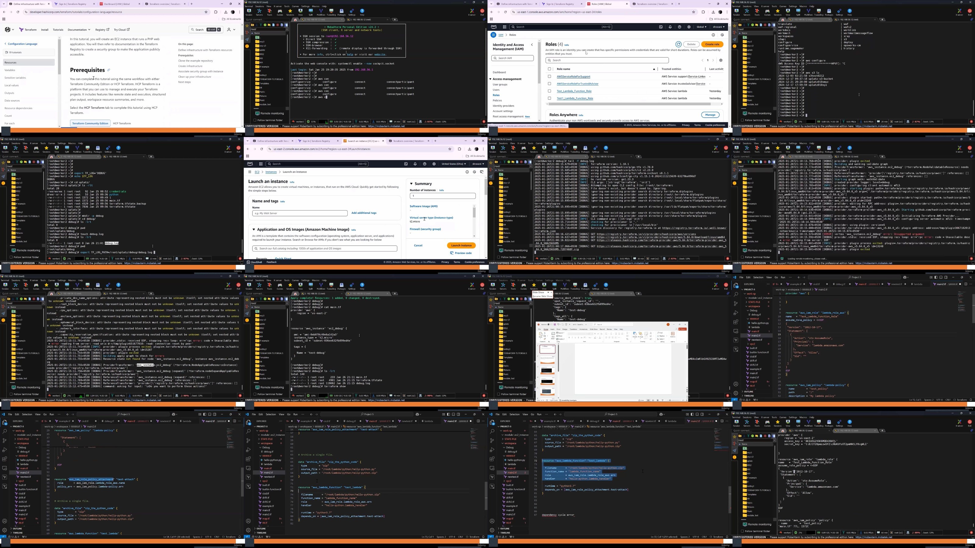Expand Documentation dropdown on HashiCorp page
The height and width of the screenshot is (548, 975).
[x=79, y=30]
